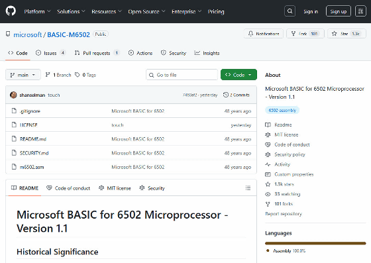This screenshot has width=371, height=263.
Task: Click shanselman's avatar image
Action: pos(13,95)
